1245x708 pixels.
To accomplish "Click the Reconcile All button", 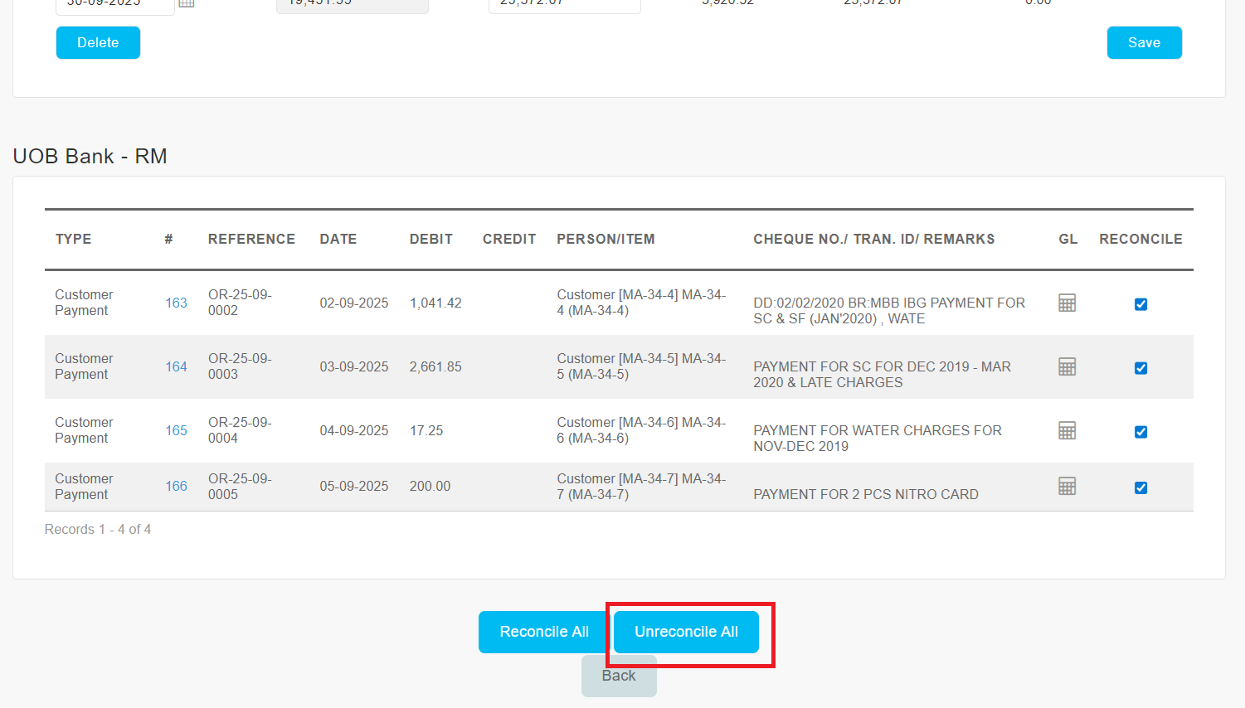I will click(x=543, y=632).
